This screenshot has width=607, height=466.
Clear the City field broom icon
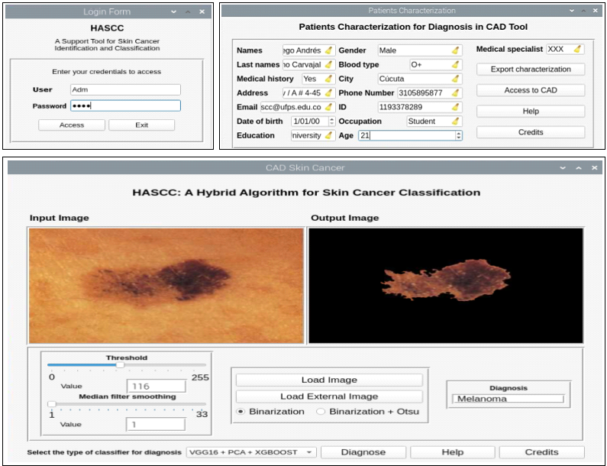[456, 79]
